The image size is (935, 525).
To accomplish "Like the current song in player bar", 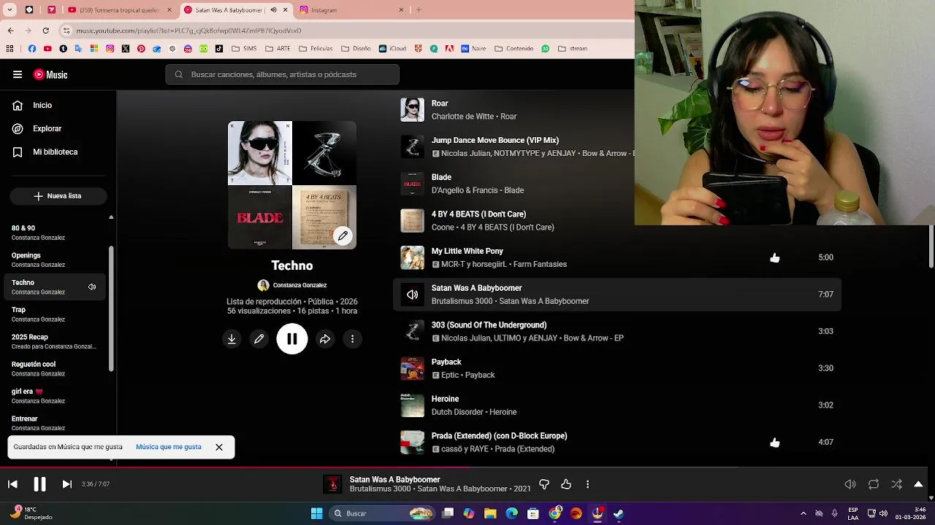I will click(566, 484).
